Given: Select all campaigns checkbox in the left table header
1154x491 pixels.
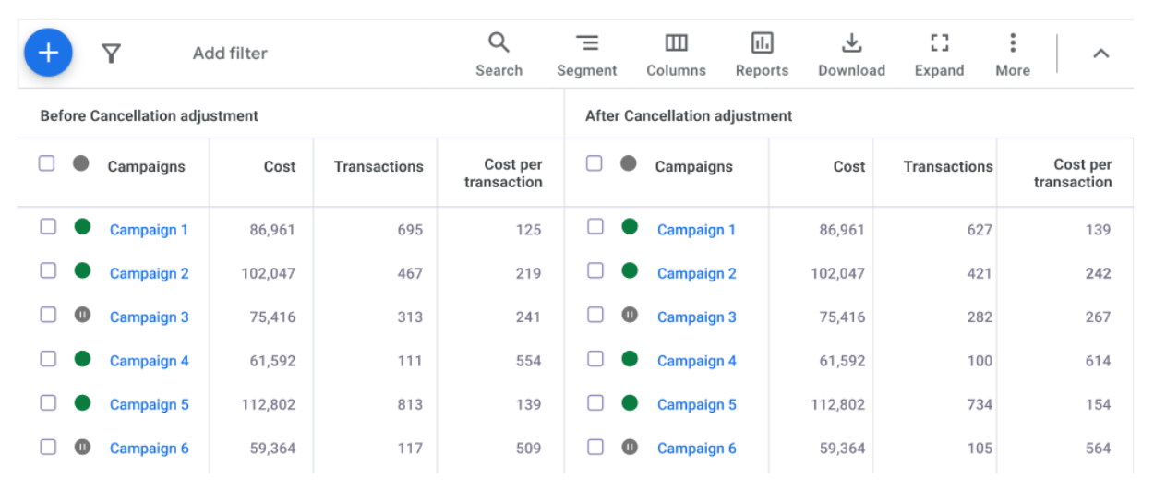Looking at the screenshot, I should click(x=47, y=163).
